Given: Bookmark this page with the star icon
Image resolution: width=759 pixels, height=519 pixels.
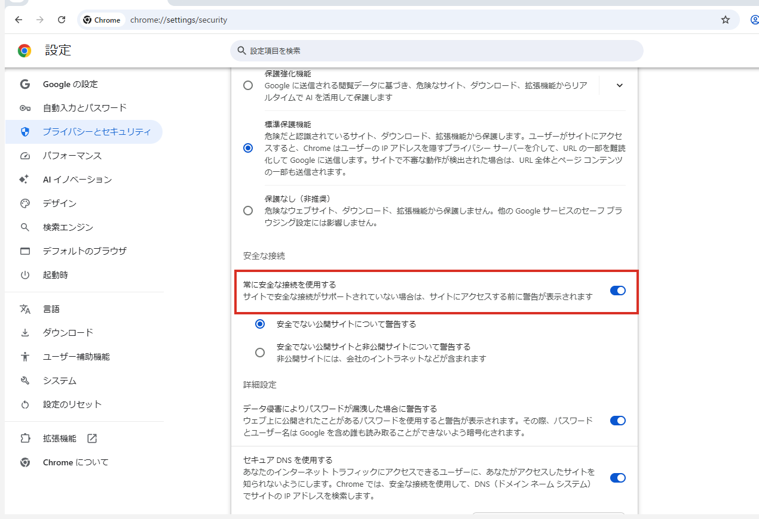Looking at the screenshot, I should click(x=726, y=20).
